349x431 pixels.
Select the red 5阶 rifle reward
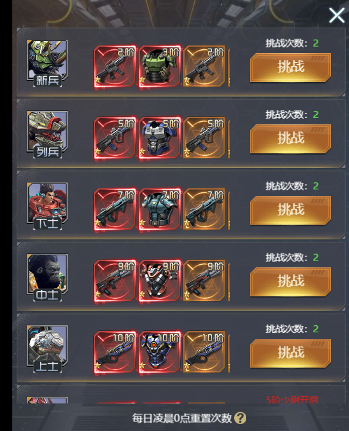click(x=115, y=138)
